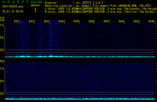Click the Rch 1.0 kHz axis label
This screenshot has width=157, height=102.
click(x=2, y=69)
